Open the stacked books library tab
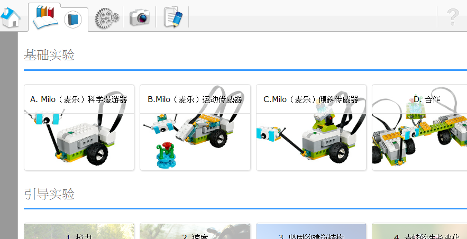Screen dimensions: 467x239 45,17
